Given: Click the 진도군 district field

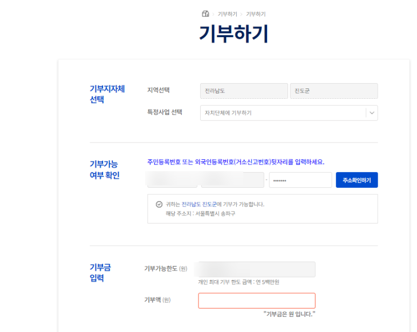Looking at the screenshot, I should 334,91.
